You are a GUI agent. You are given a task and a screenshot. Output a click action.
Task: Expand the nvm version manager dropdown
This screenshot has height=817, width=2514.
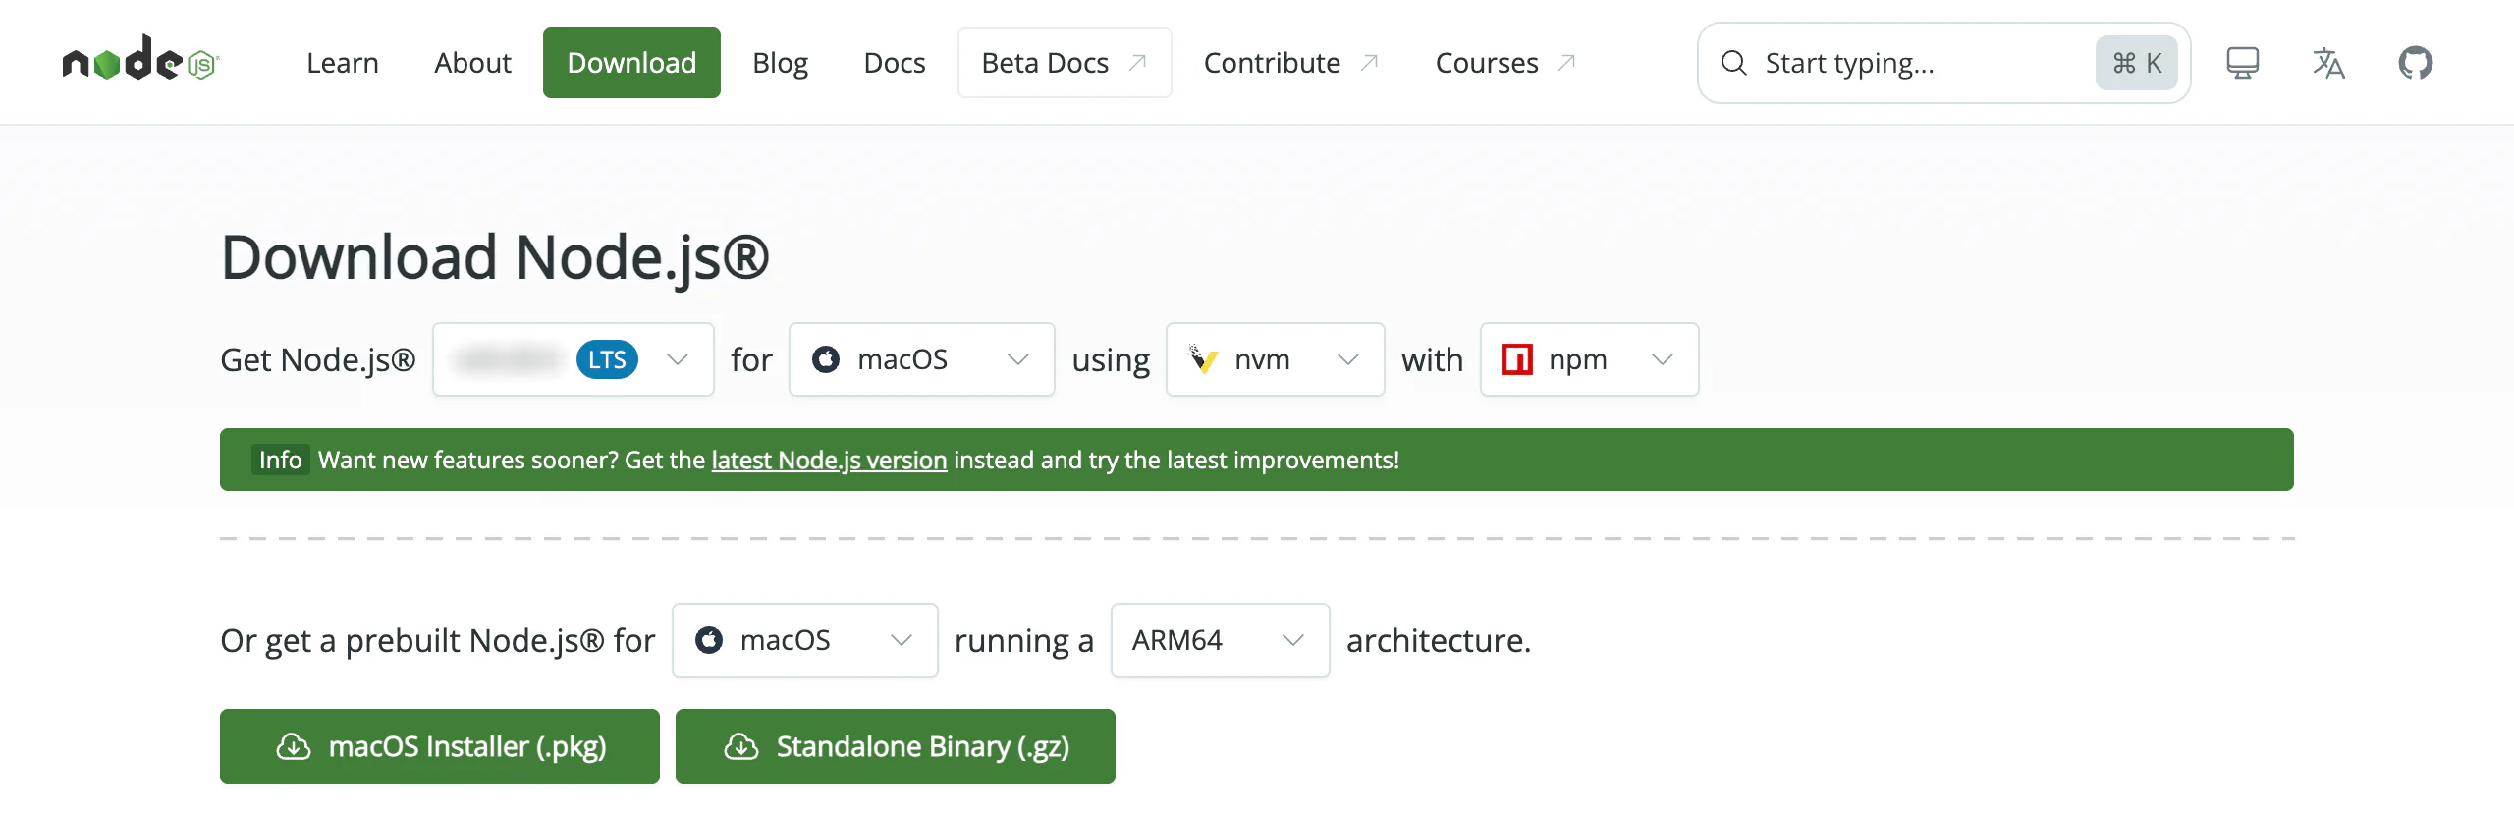(1276, 359)
